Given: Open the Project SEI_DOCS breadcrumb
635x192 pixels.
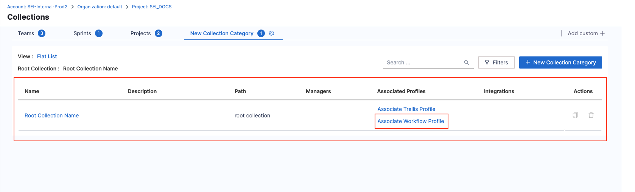Looking at the screenshot, I should (151, 7).
